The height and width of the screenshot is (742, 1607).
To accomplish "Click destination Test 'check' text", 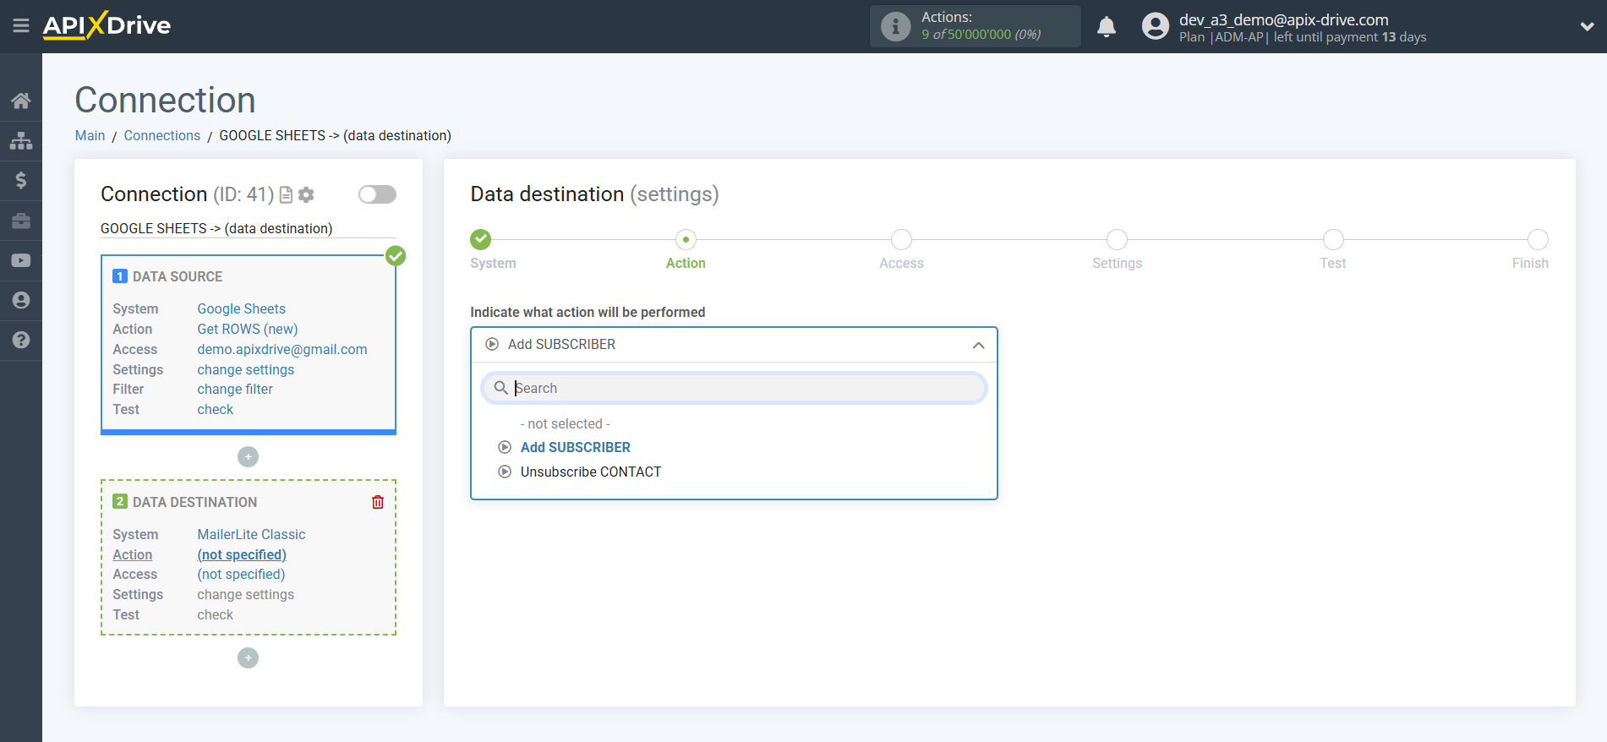I will 215,614.
